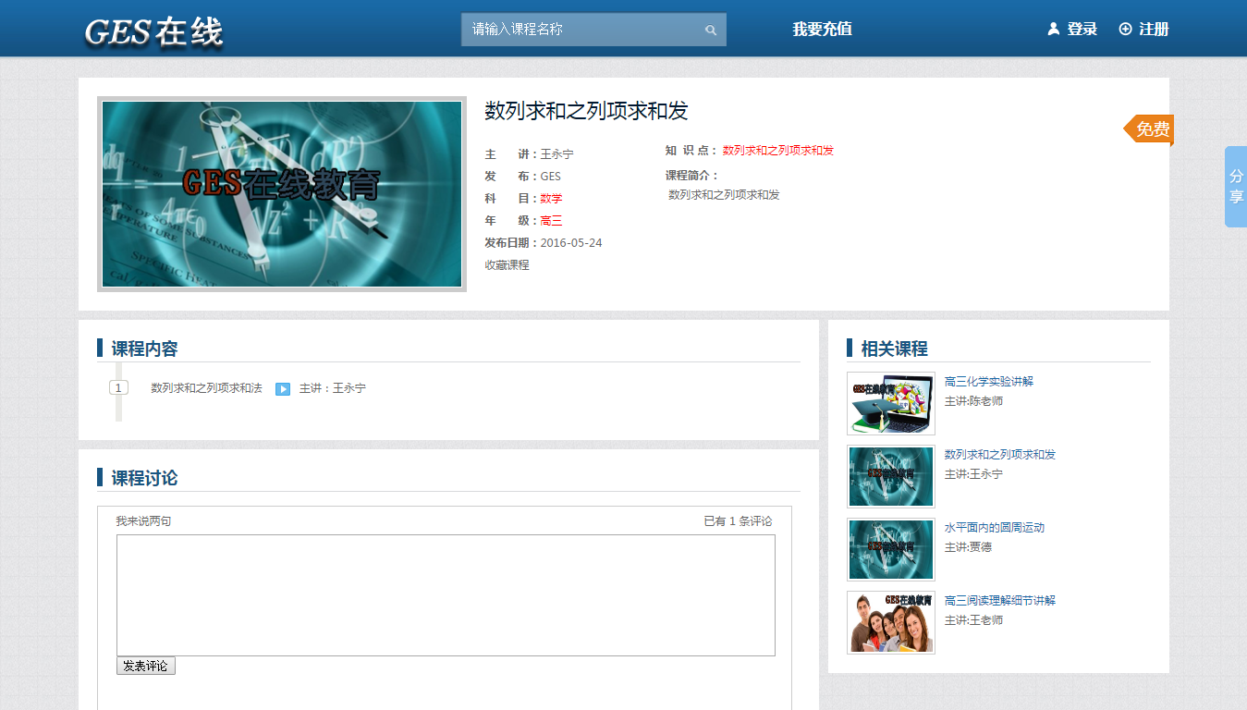Click the register plus icon
Image resolution: width=1247 pixels, height=710 pixels.
tap(1125, 30)
